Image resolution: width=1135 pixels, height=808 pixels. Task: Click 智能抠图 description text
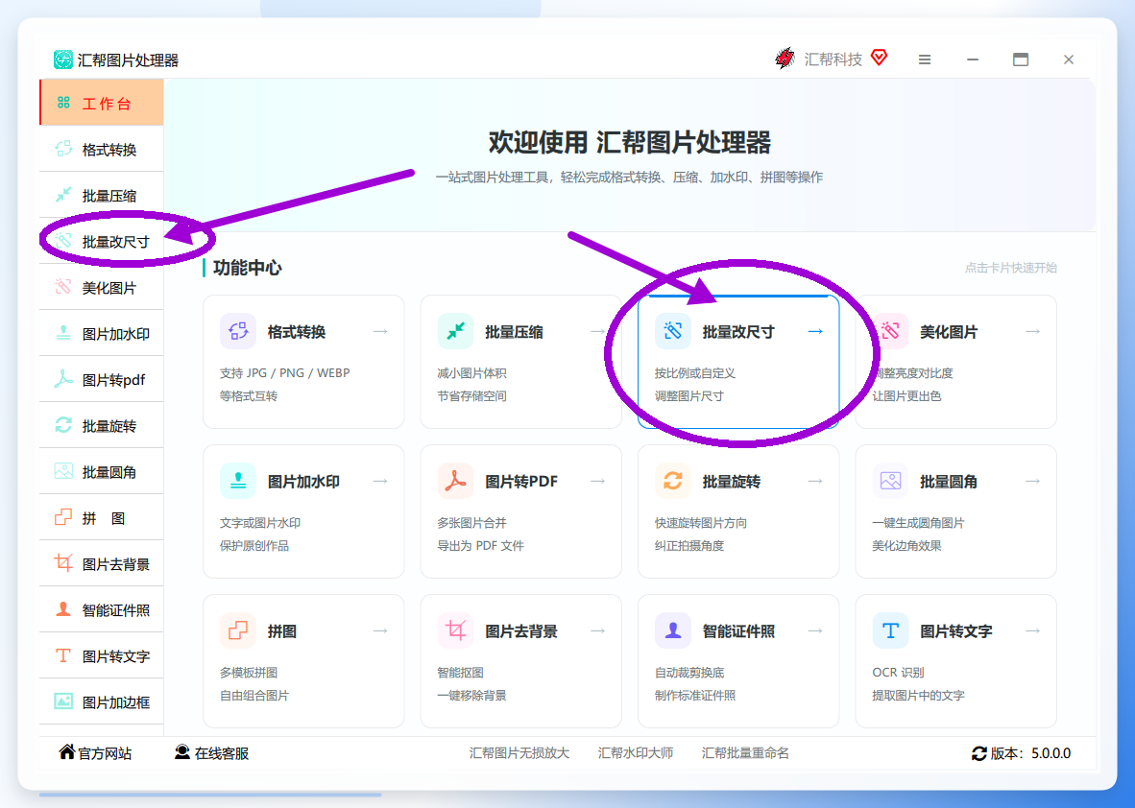(x=460, y=672)
